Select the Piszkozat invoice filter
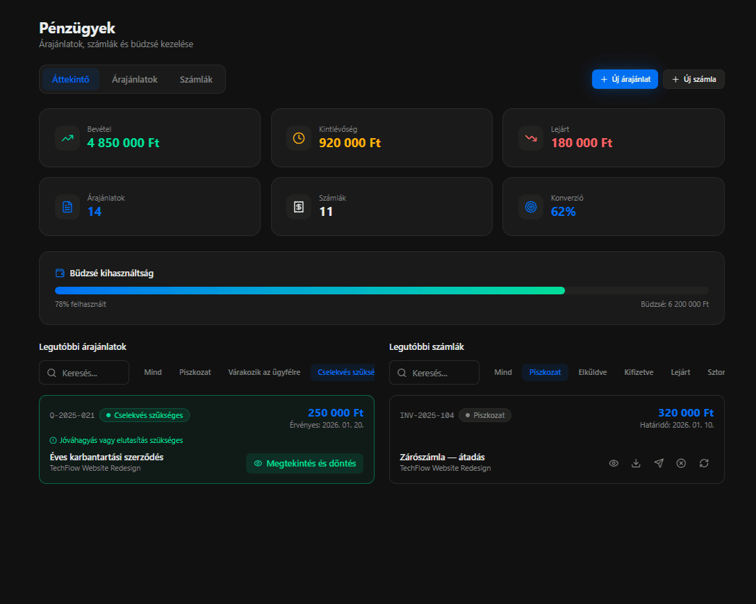Image resolution: width=756 pixels, height=604 pixels. (545, 372)
